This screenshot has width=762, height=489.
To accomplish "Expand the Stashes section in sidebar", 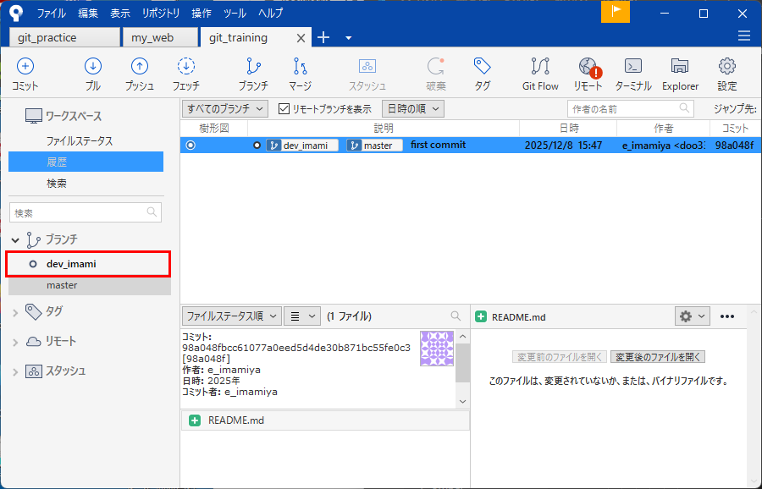I will [16, 371].
